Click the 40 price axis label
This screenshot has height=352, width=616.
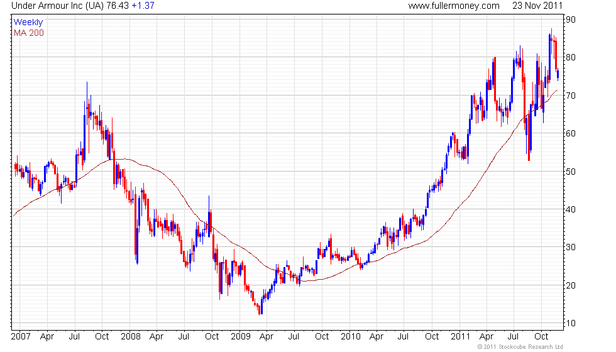point(571,209)
